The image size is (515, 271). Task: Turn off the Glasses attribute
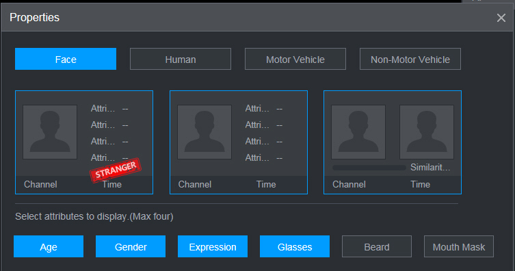(x=295, y=246)
